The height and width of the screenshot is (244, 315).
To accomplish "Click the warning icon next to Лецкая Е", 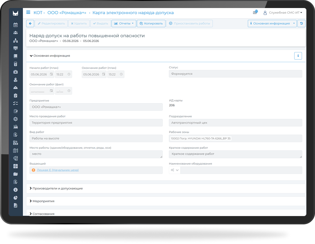I will [34, 170].
